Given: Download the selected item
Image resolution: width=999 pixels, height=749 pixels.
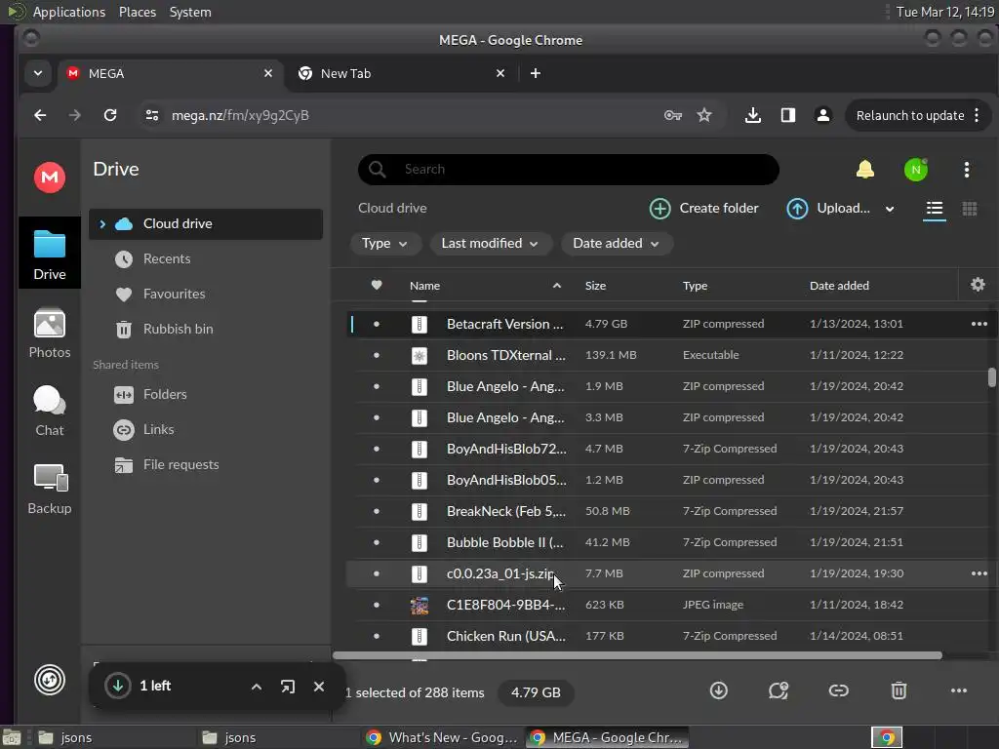Looking at the screenshot, I should tap(719, 690).
